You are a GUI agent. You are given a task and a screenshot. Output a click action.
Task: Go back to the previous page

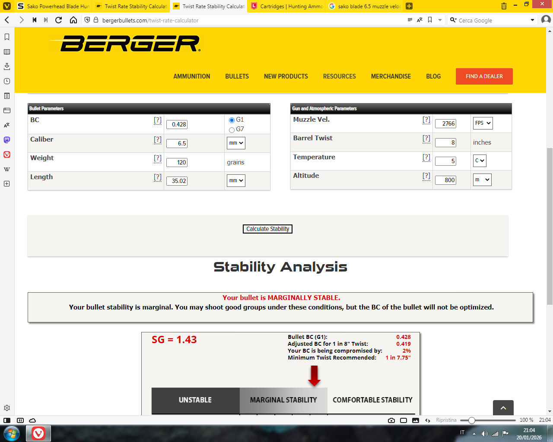tap(7, 20)
